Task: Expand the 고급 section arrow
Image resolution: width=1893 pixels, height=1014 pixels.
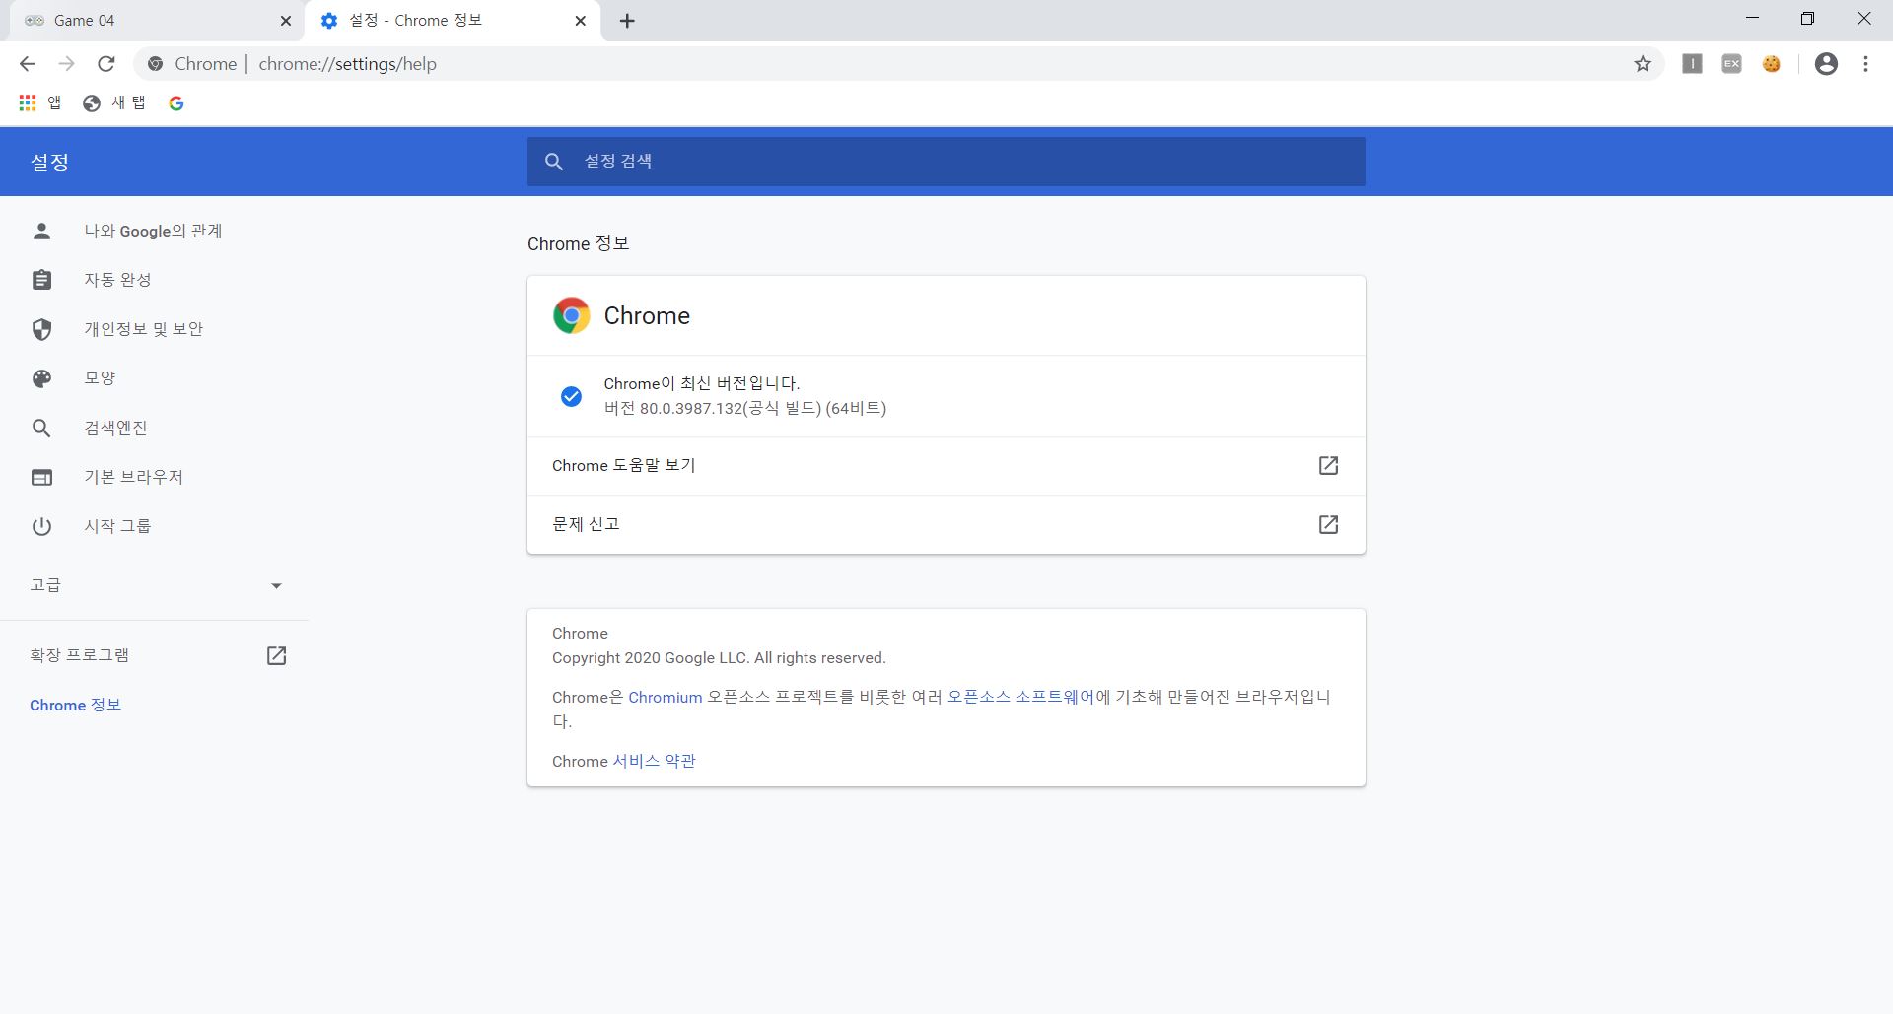Action: [x=276, y=585]
